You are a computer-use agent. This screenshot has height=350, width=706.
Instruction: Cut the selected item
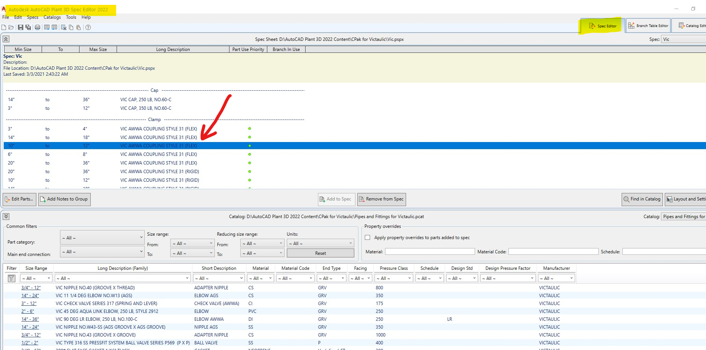[63, 27]
